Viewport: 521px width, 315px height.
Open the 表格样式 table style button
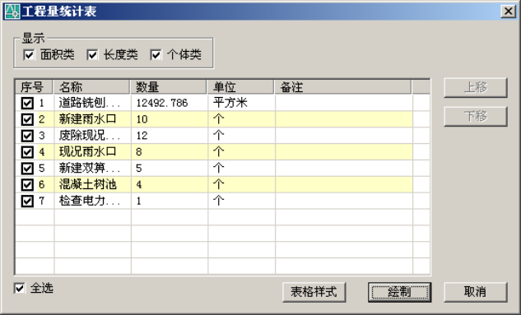click(314, 292)
